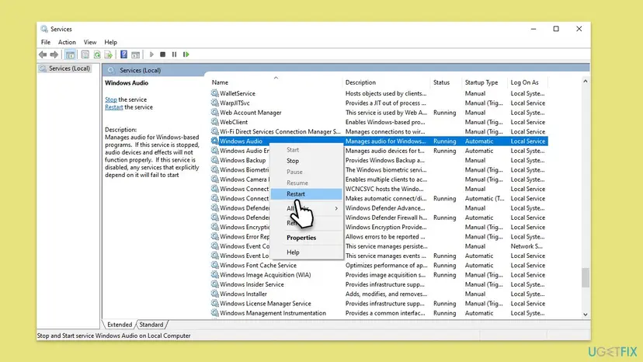Click 'Hosts objects used by clients...' description
This screenshot has height=362, width=643.
pyautogui.click(x=386, y=93)
